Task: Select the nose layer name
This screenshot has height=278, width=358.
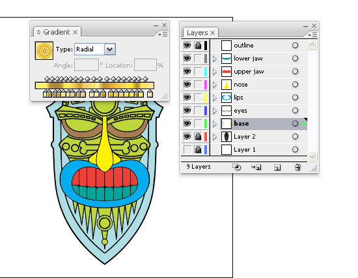Action: 241,85
